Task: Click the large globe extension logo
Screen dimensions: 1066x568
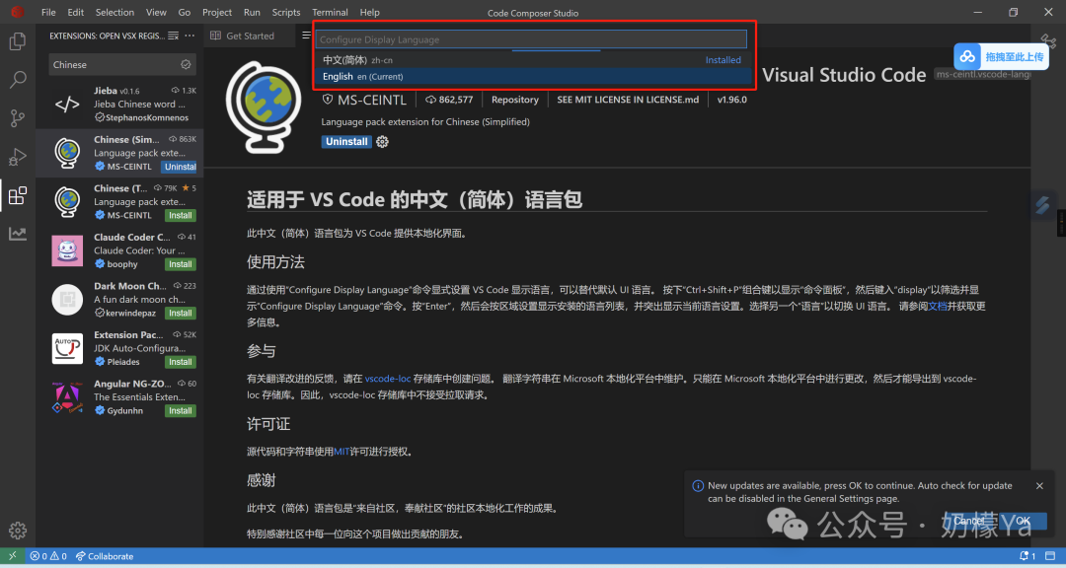Action: pos(264,107)
